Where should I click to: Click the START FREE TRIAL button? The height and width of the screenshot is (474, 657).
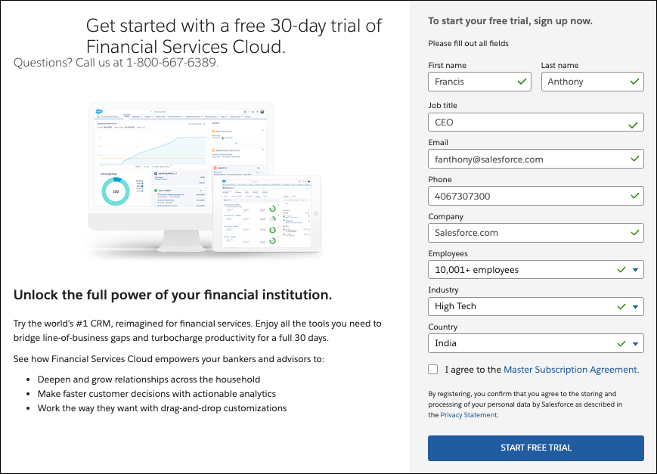pos(536,448)
